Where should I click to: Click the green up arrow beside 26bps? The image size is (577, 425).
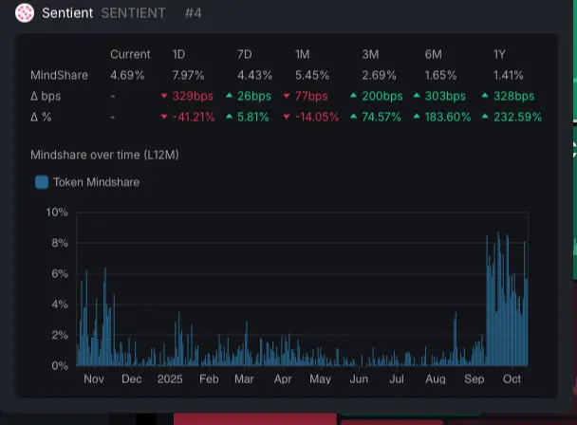pos(229,95)
